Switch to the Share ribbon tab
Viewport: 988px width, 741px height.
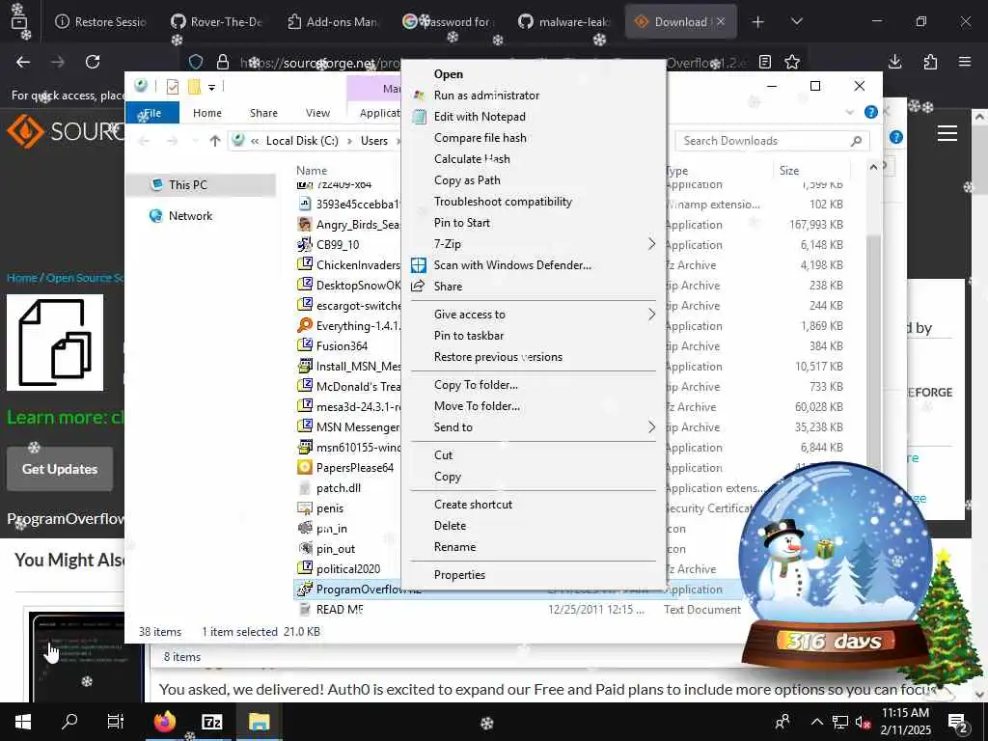coord(263,113)
